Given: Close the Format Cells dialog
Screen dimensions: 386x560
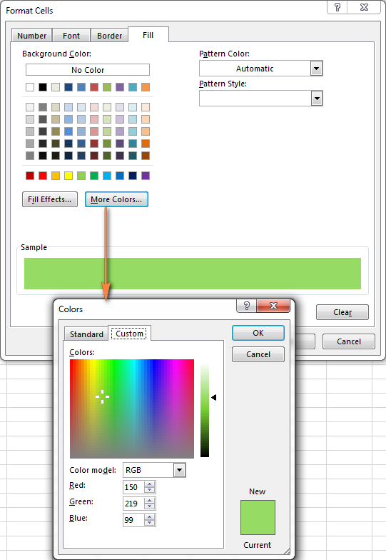Looking at the screenshot, I should pyautogui.click(x=364, y=7).
